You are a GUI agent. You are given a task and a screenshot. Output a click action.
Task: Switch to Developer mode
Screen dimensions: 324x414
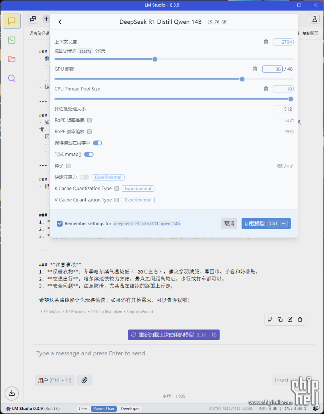pos(130,409)
